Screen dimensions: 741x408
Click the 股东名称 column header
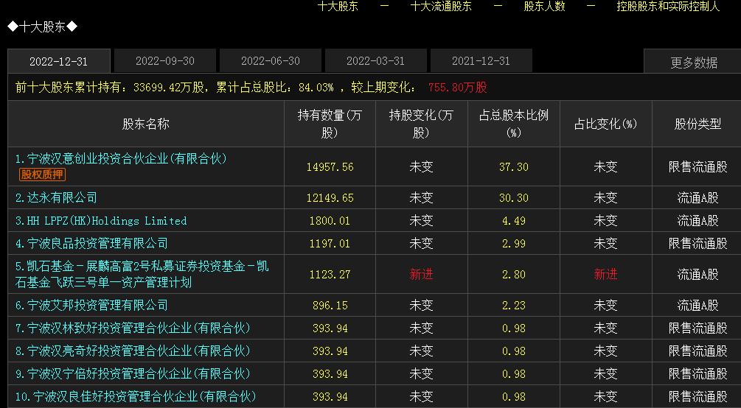tap(145, 124)
